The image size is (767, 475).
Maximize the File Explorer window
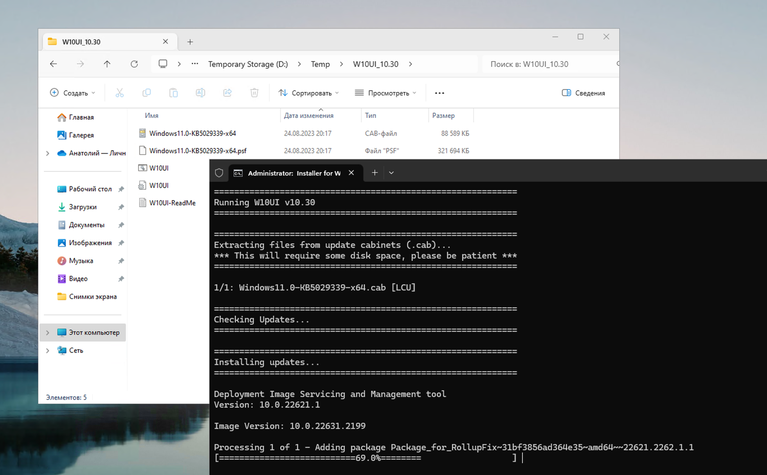(580, 37)
